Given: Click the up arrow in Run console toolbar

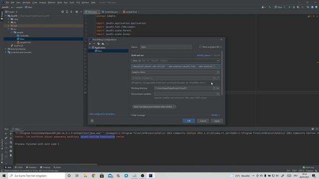Looking at the screenshot, I should (11, 134).
